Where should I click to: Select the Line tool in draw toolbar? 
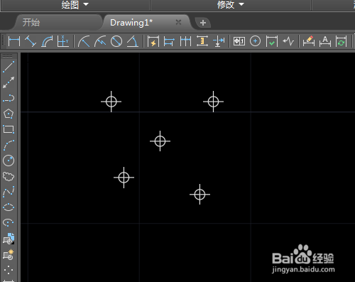[x=9, y=67]
